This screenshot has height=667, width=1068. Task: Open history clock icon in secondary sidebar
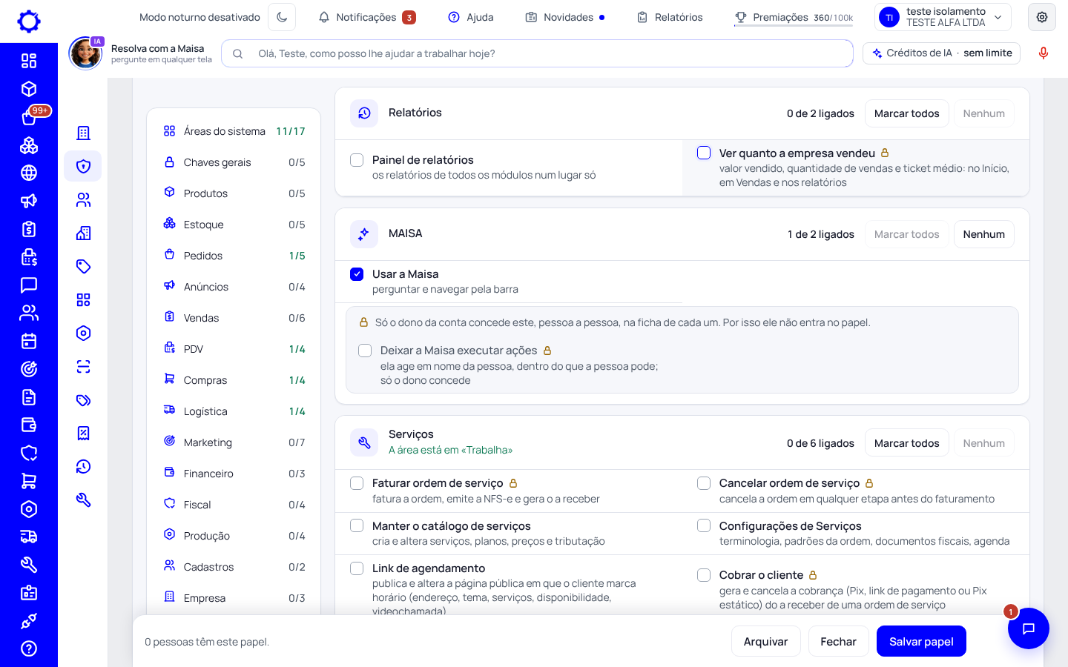83,466
